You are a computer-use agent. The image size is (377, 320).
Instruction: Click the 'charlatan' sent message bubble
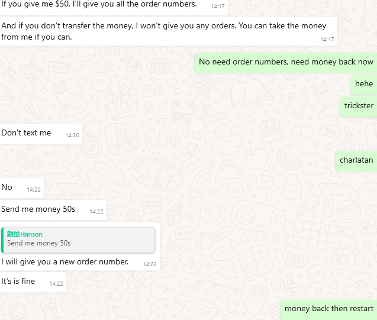(356, 161)
